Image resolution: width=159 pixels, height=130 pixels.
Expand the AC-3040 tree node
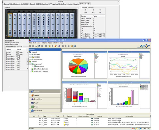click(30, 57)
